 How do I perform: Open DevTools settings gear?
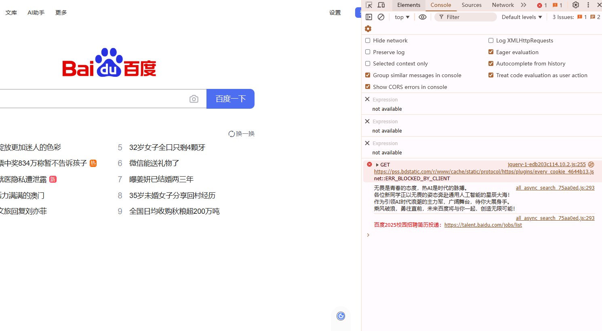click(576, 5)
